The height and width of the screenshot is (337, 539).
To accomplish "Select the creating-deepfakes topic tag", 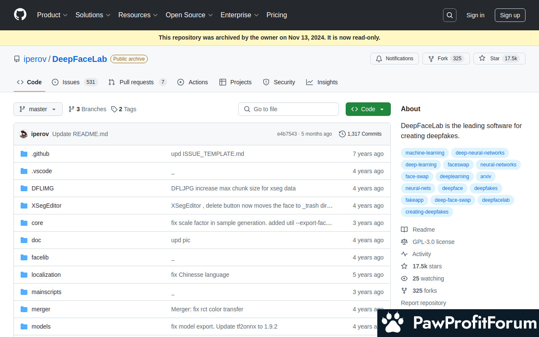I will click(x=427, y=212).
